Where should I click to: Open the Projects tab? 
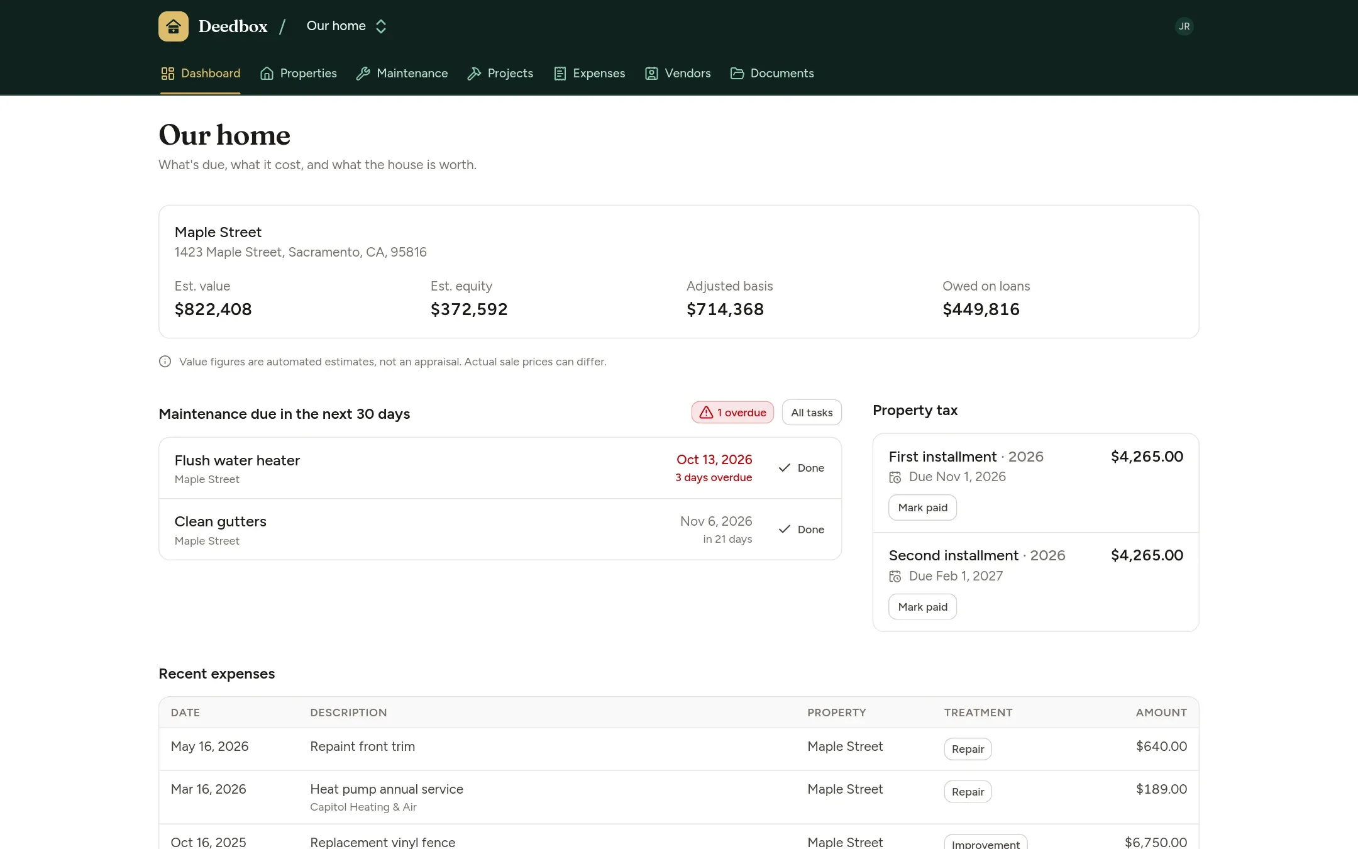pos(500,74)
